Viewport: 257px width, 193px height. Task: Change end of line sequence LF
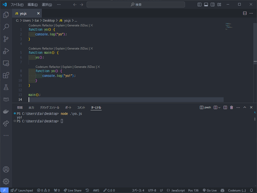pos(161,190)
